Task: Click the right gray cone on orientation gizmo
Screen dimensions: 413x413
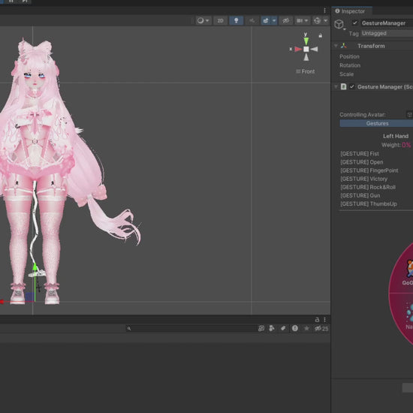Action: (314, 49)
